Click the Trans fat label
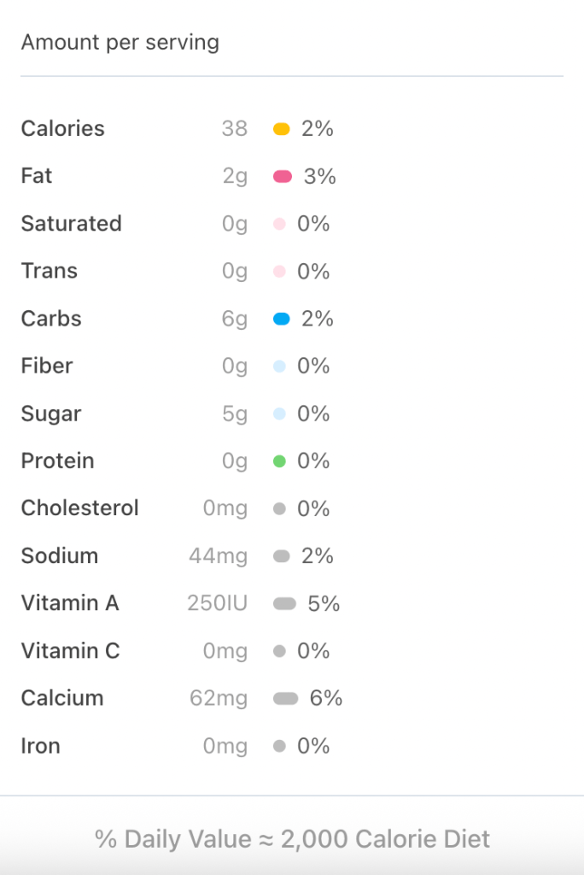This screenshot has height=875, width=584. click(x=49, y=271)
